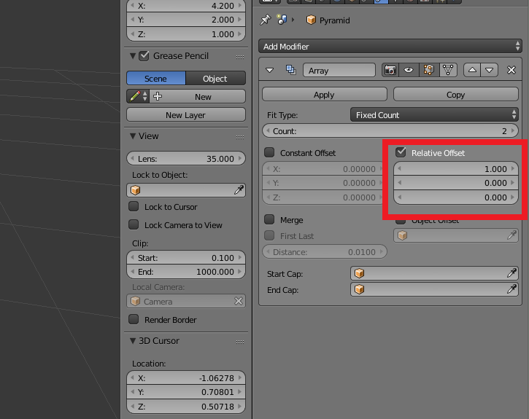Click Array modifier name field

coord(339,70)
